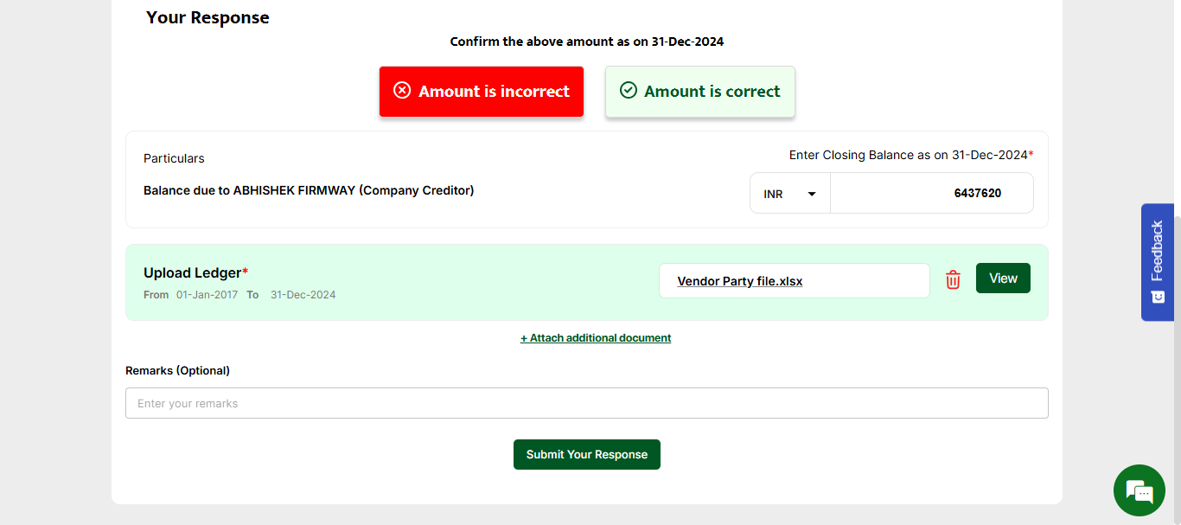Click the red trash delete icon
The width and height of the screenshot is (1181, 525).
(953, 279)
